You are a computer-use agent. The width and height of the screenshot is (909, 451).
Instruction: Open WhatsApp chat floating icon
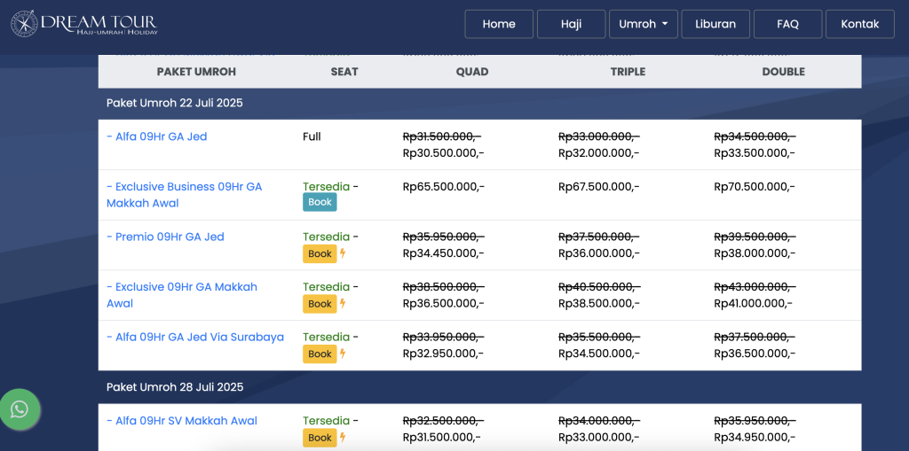(20, 409)
